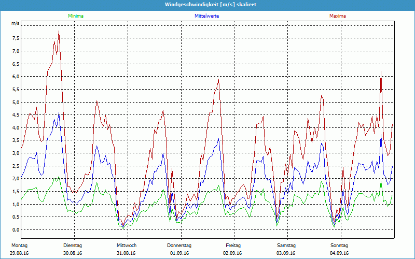Click the green Minima legend label
This screenshot has height=259, width=415.
tap(76, 16)
